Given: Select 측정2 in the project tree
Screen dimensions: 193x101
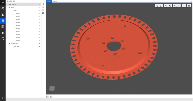Looking at the screenshot, I should click(18, 16).
